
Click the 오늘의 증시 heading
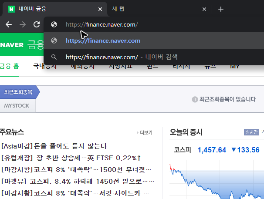coord(186,132)
